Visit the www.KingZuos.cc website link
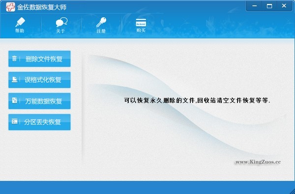Image resolution: width=295 pixels, height=194 pixels. [258, 162]
